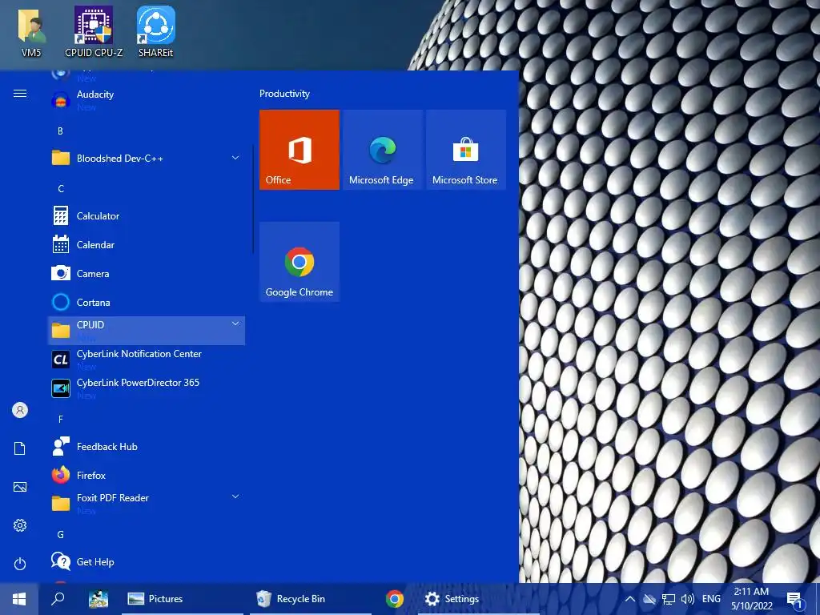820x615 pixels.
Task: Open the CPUID CPU-Z desktop shortcut
Action: click(94, 31)
